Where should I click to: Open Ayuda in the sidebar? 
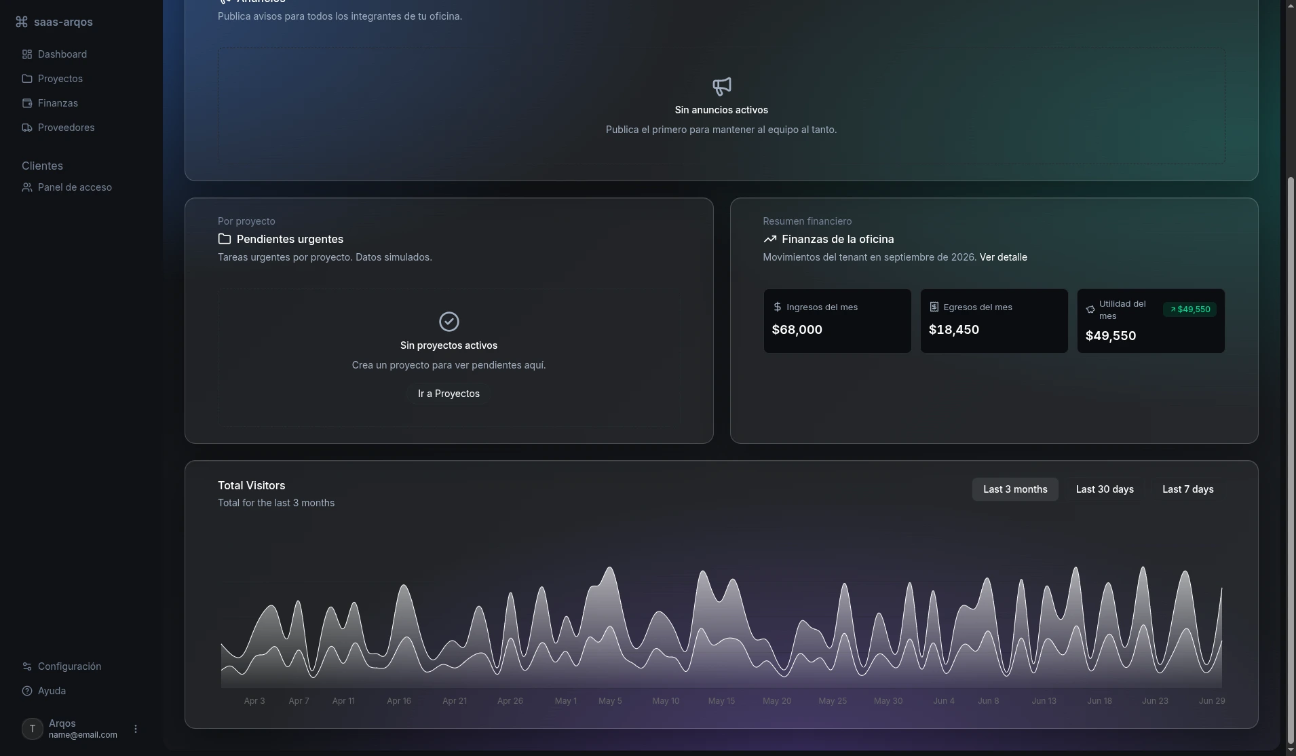[x=81, y=691]
